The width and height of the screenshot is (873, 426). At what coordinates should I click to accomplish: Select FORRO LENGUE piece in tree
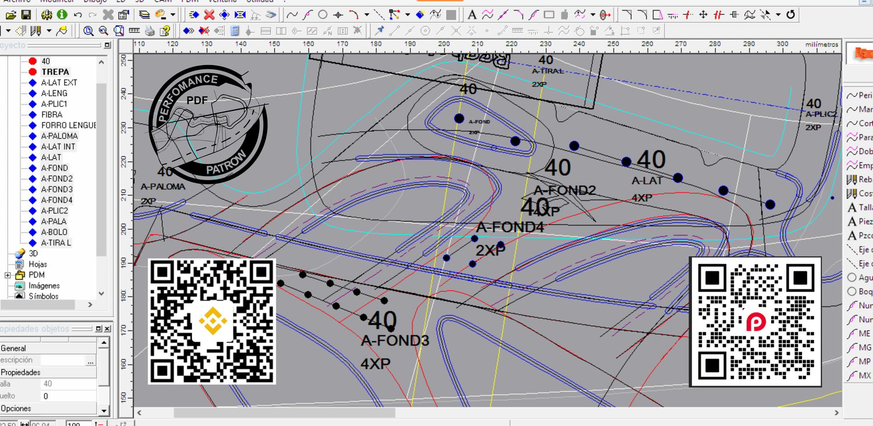68,125
